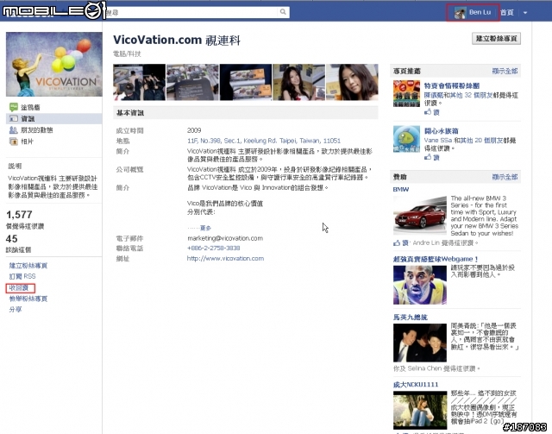The image size is (552, 434).
Task: Click the search input field
Action: (191, 12)
